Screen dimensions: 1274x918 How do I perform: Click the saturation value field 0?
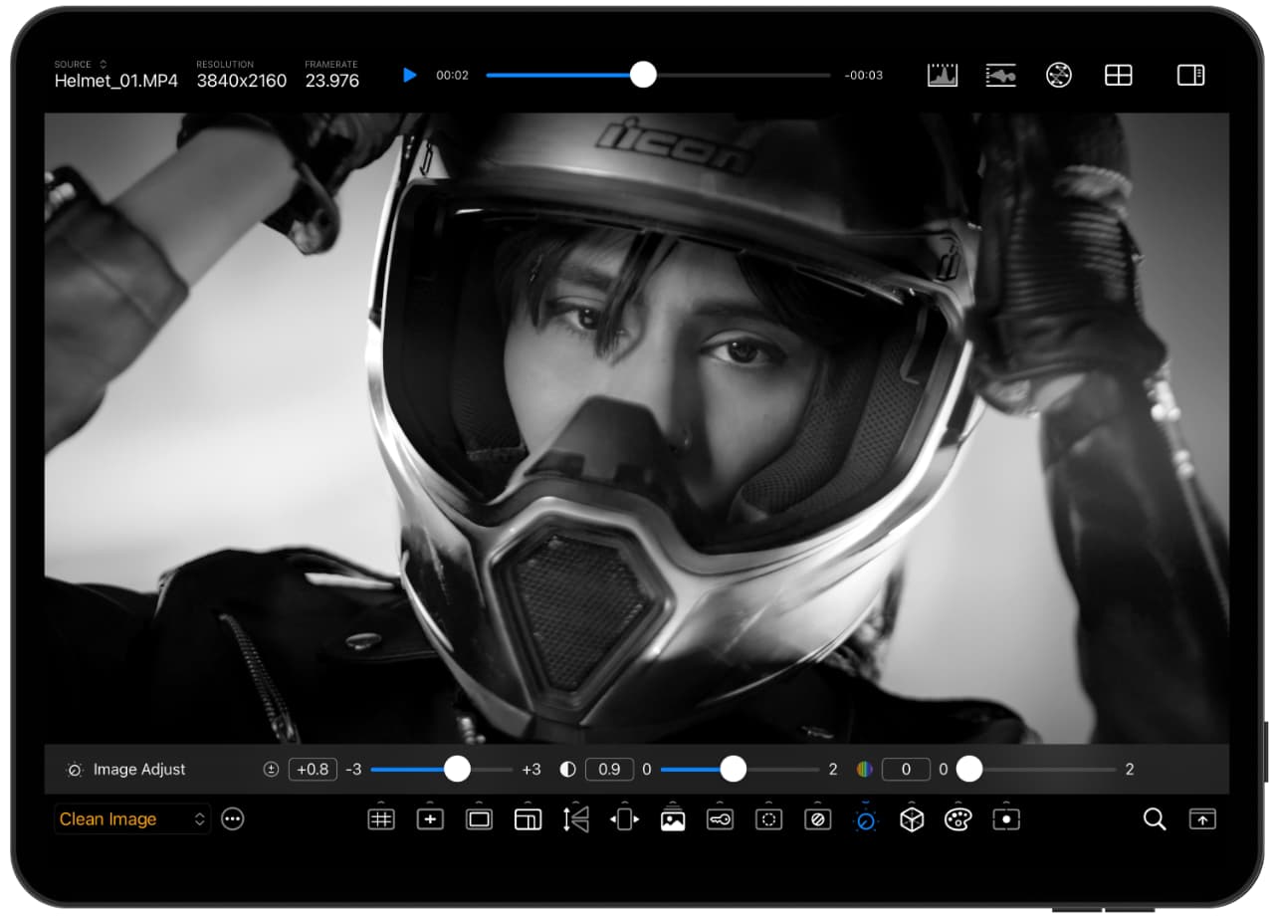pyautogui.click(x=906, y=769)
